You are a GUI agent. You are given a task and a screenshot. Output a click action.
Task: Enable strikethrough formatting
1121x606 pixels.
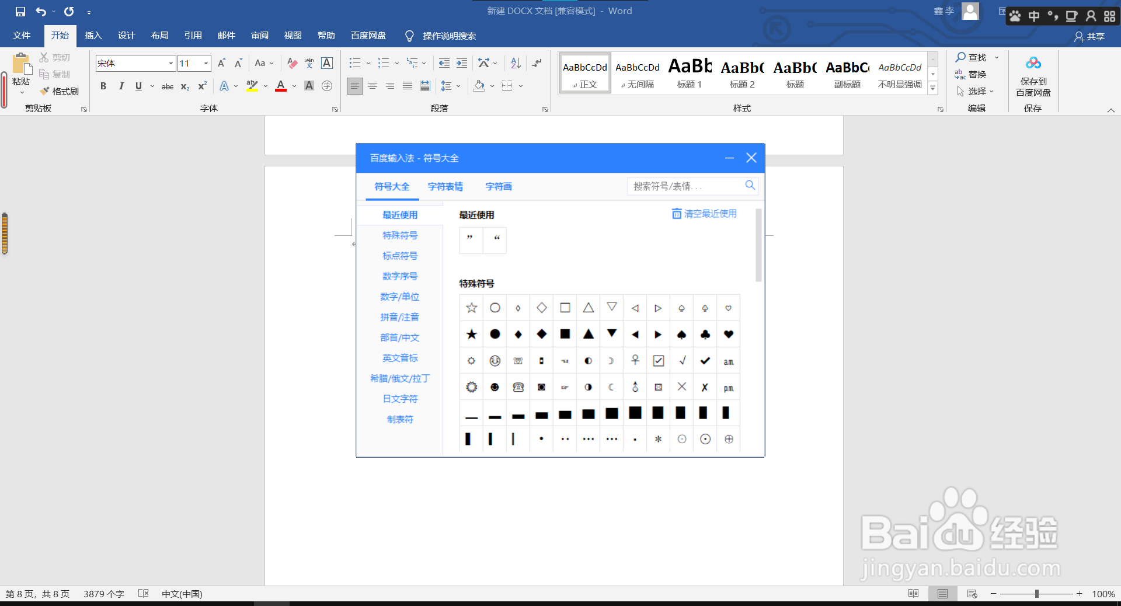pyautogui.click(x=167, y=86)
